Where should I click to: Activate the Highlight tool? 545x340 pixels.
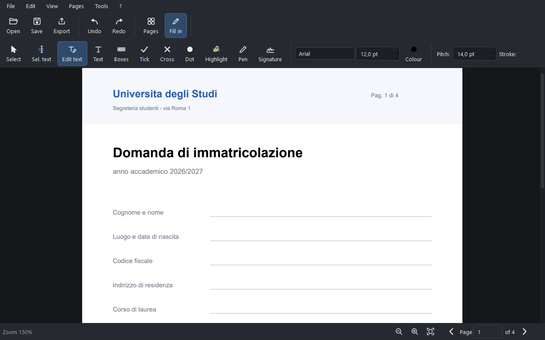pos(216,54)
